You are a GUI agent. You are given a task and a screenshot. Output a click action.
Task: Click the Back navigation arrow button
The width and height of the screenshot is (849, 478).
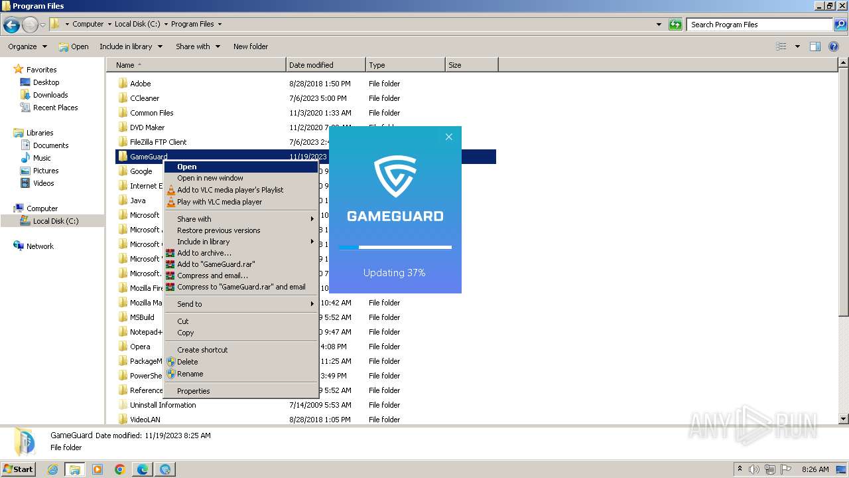[11, 25]
